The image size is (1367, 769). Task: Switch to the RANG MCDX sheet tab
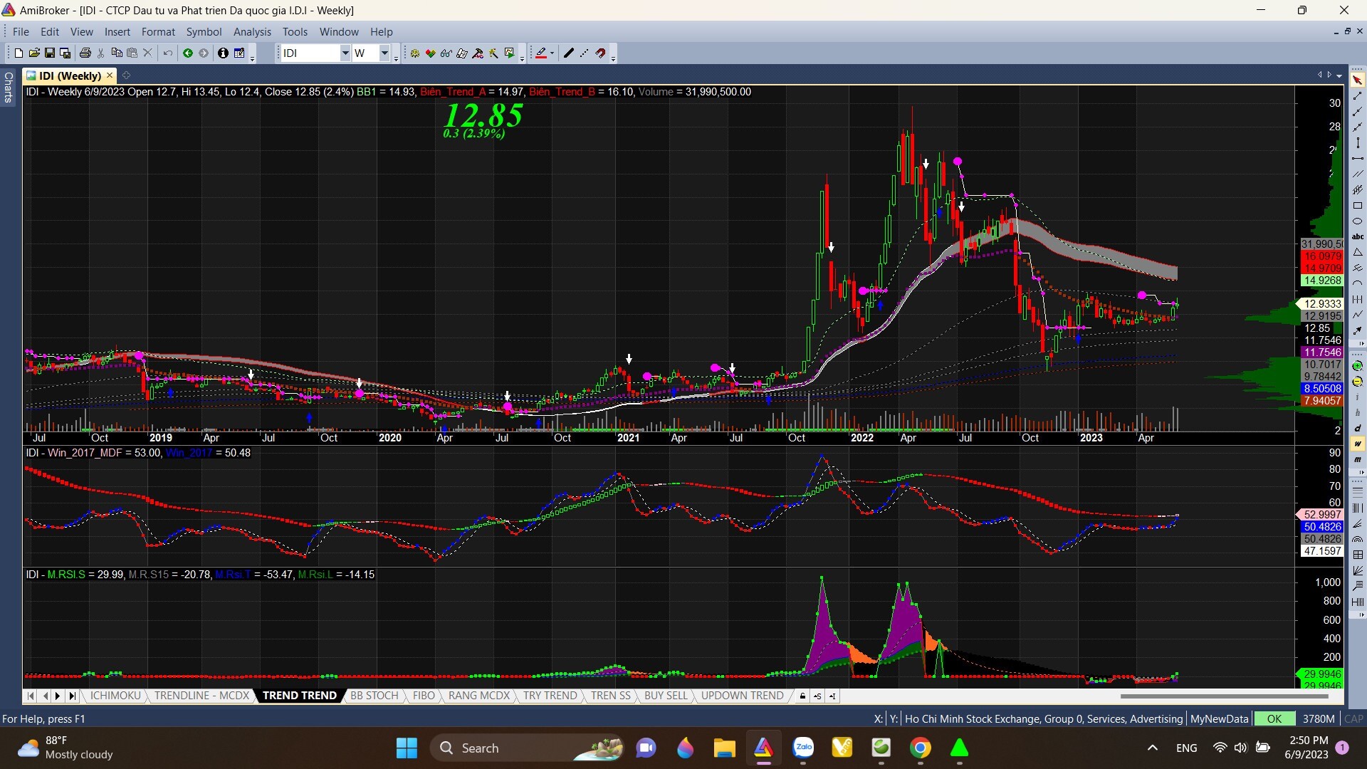479,696
